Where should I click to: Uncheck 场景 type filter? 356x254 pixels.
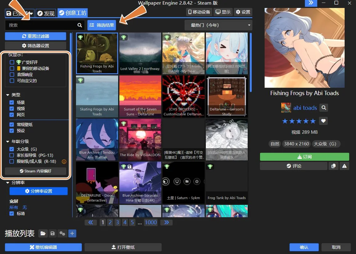pos(12,102)
